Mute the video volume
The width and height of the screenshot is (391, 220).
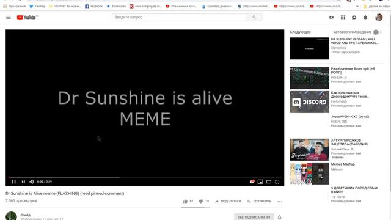point(32,182)
